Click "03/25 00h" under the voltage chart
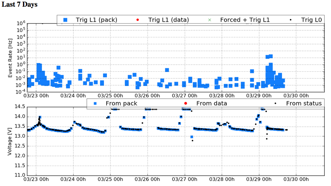The height and width of the screenshot is (186, 331). click(111, 179)
